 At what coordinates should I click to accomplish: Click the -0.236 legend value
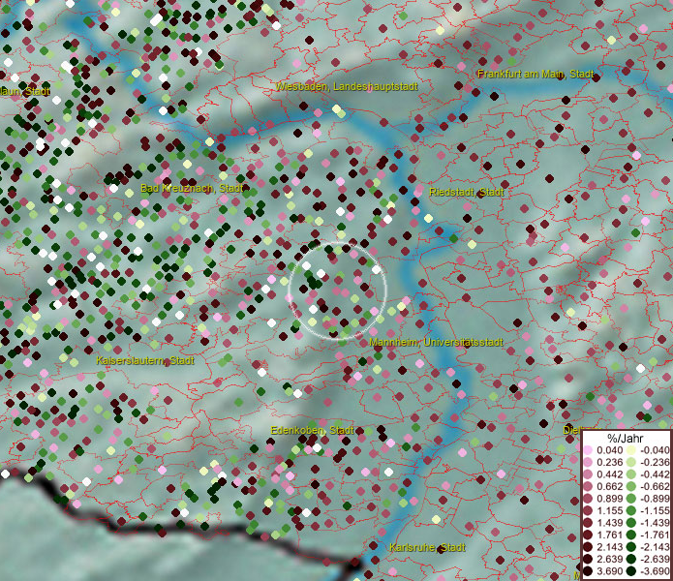click(655, 462)
